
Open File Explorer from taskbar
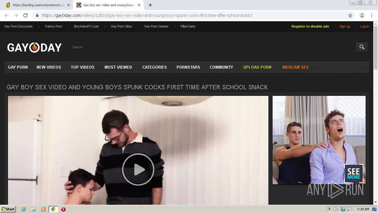[x=33, y=209]
